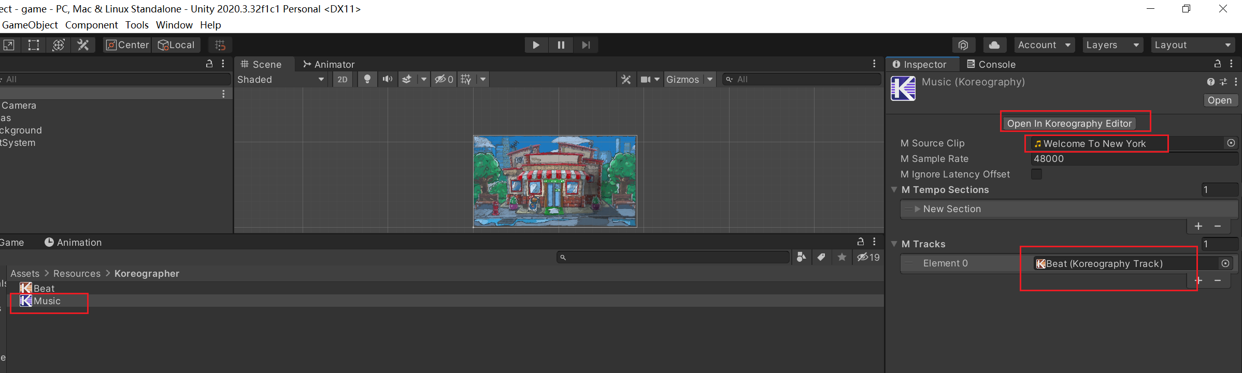Switch to the Animator tab
This screenshot has height=373, width=1242.
point(329,64)
